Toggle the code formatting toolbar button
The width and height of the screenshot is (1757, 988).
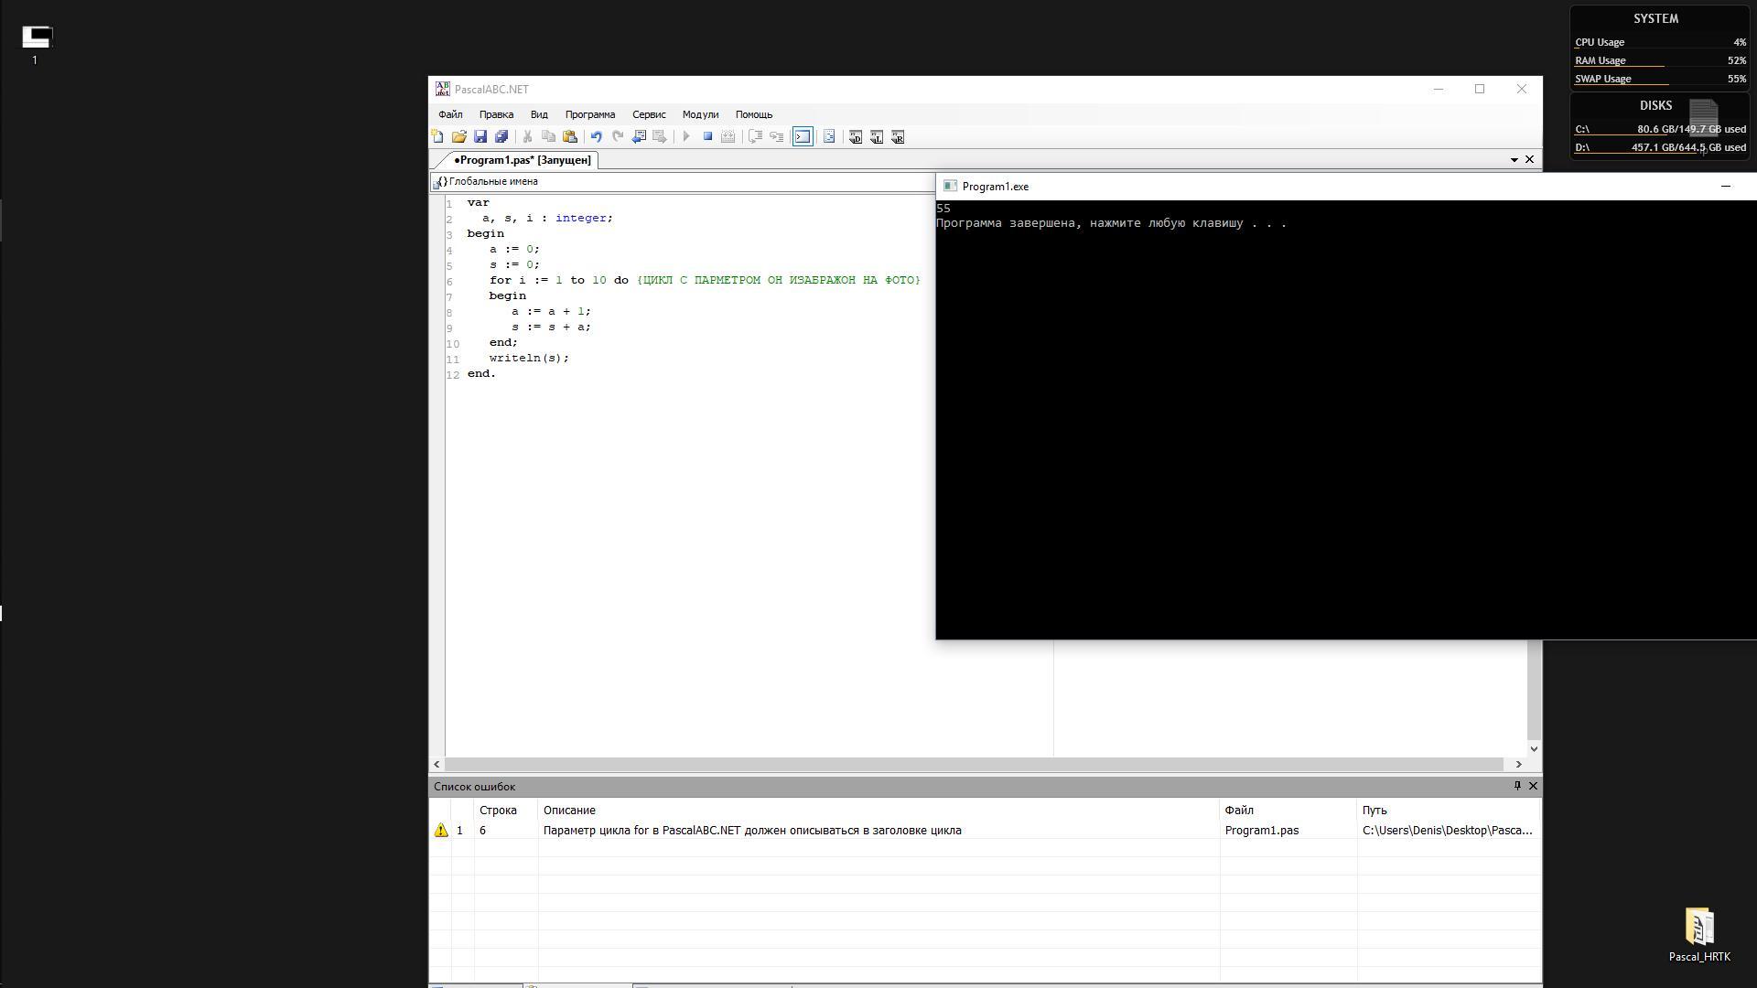click(829, 137)
